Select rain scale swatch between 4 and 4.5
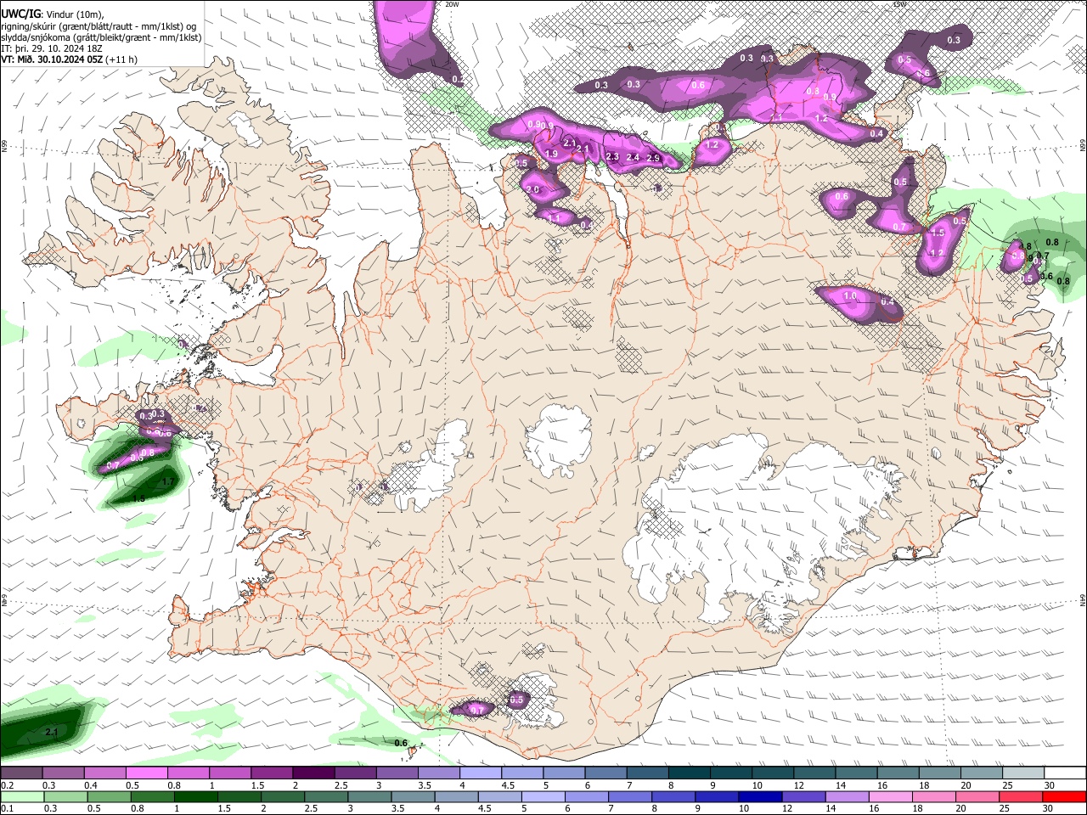Image resolution: width=1087 pixels, height=815 pixels. 455,797
